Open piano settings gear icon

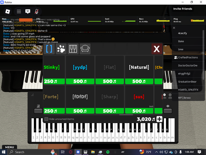tap(164, 95)
